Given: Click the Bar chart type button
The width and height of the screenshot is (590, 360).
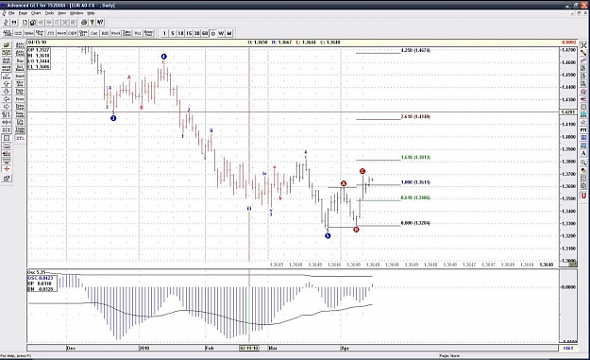Looking at the screenshot, I should click(20, 60).
